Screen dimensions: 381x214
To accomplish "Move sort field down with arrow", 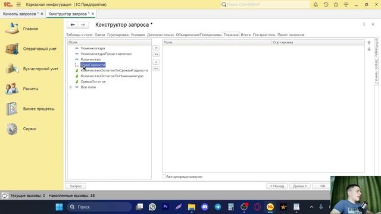I will 369,49.
